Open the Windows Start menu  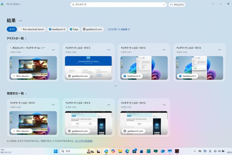55,151
